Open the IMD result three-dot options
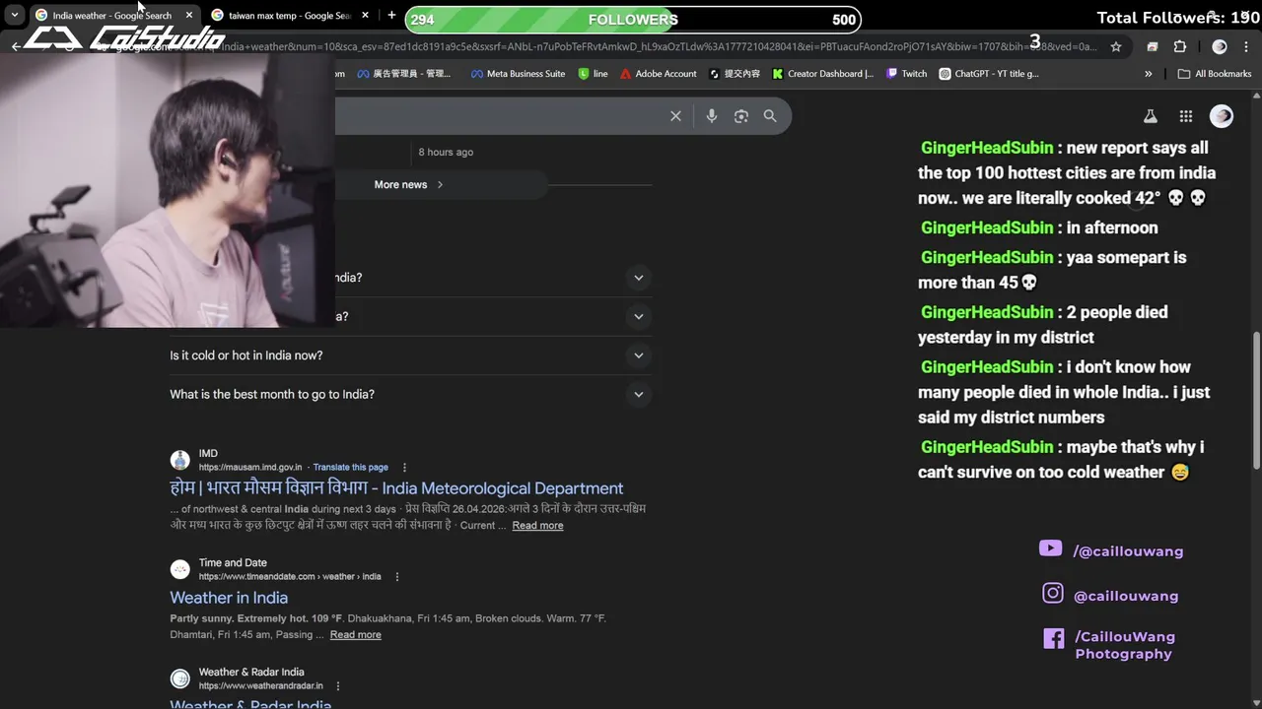The image size is (1262, 709). coord(404,467)
